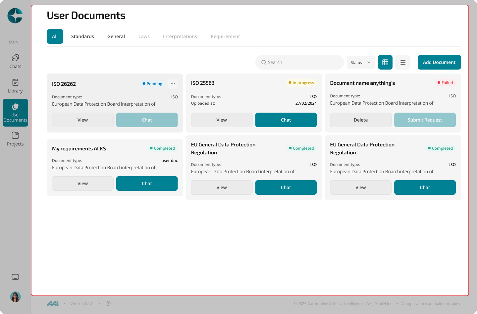Click the In progress status badge
This screenshot has width=477, height=314.
tap(301, 83)
